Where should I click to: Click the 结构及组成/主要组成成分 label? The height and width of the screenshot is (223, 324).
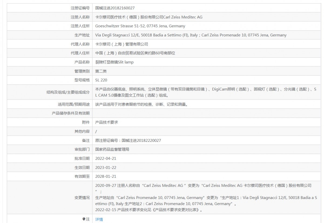tap(68, 92)
